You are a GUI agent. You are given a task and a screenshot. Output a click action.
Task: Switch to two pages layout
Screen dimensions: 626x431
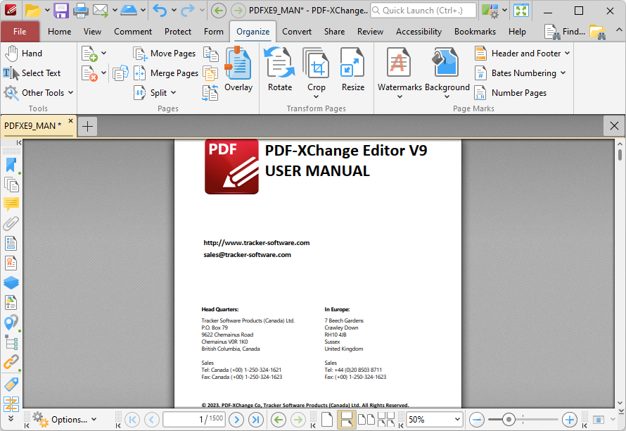(366, 420)
